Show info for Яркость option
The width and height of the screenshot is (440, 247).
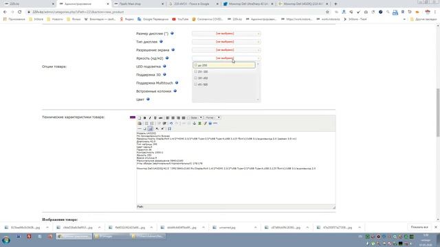coord(167,58)
